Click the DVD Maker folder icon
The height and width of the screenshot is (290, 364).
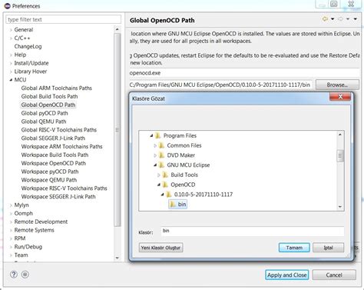[x=161, y=155]
